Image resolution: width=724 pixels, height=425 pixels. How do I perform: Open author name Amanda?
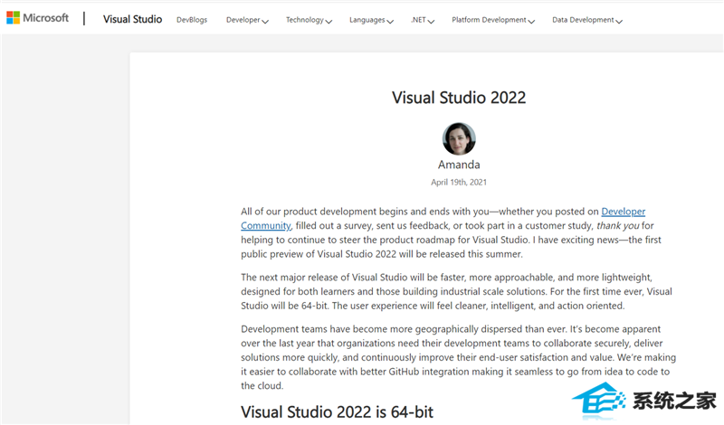coord(459,165)
